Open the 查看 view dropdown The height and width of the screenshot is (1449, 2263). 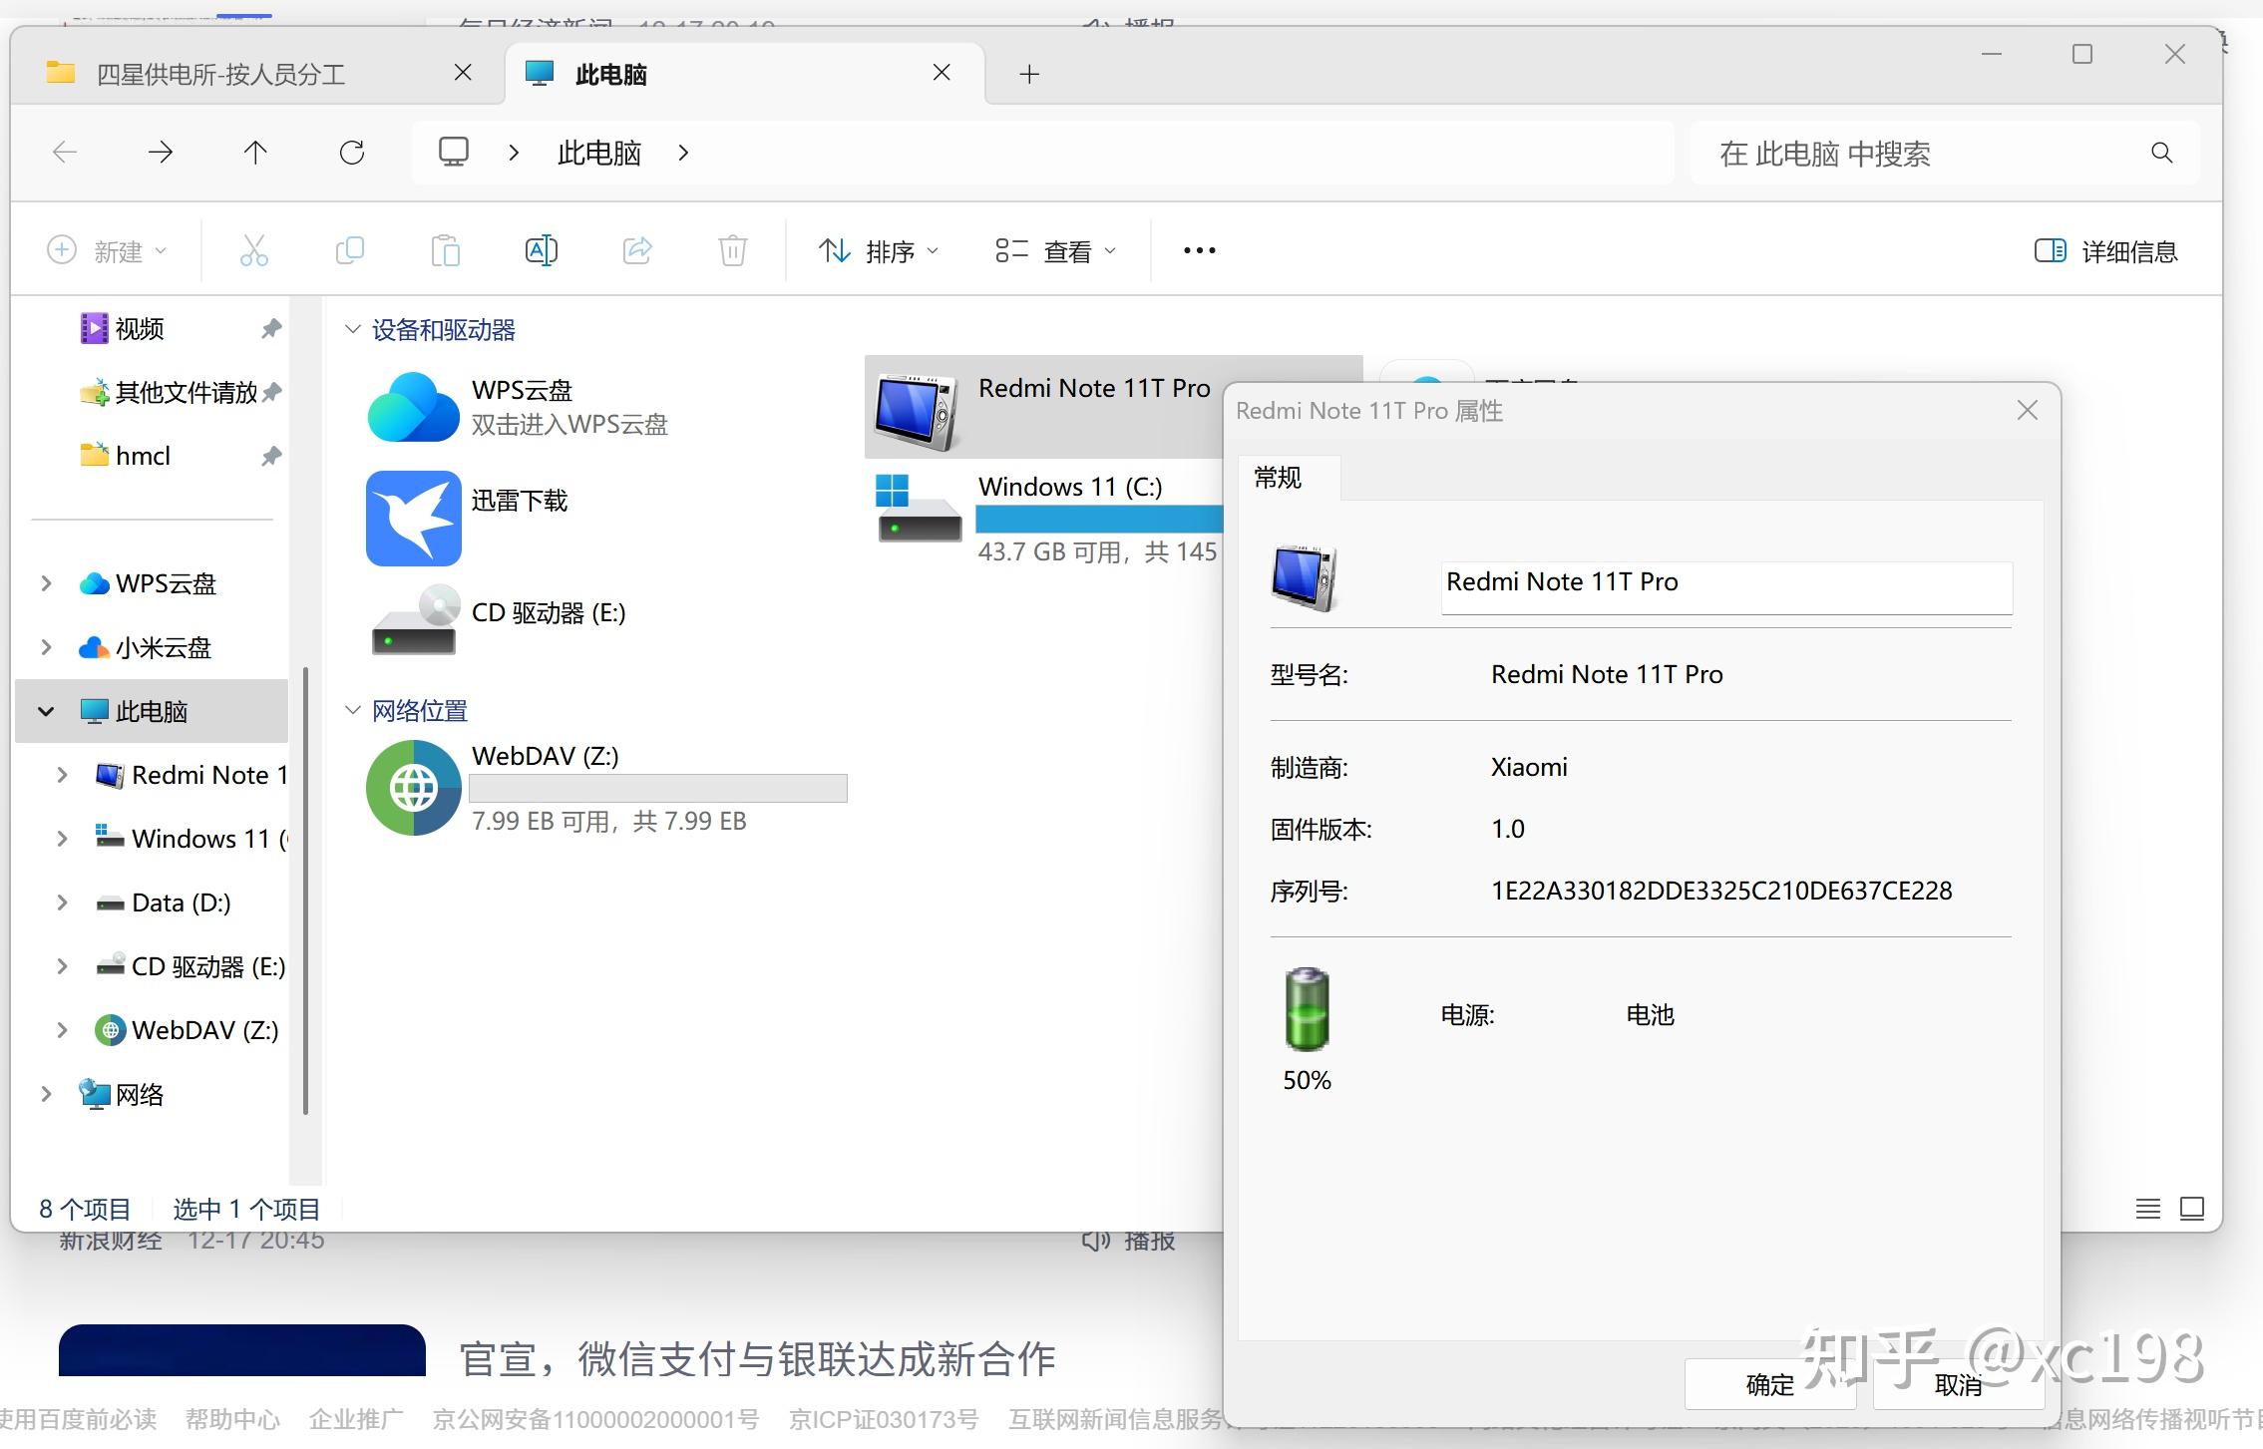click(x=1055, y=250)
